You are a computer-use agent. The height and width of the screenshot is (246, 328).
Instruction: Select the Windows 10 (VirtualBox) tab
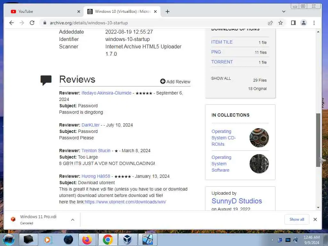pyautogui.click(x=122, y=12)
